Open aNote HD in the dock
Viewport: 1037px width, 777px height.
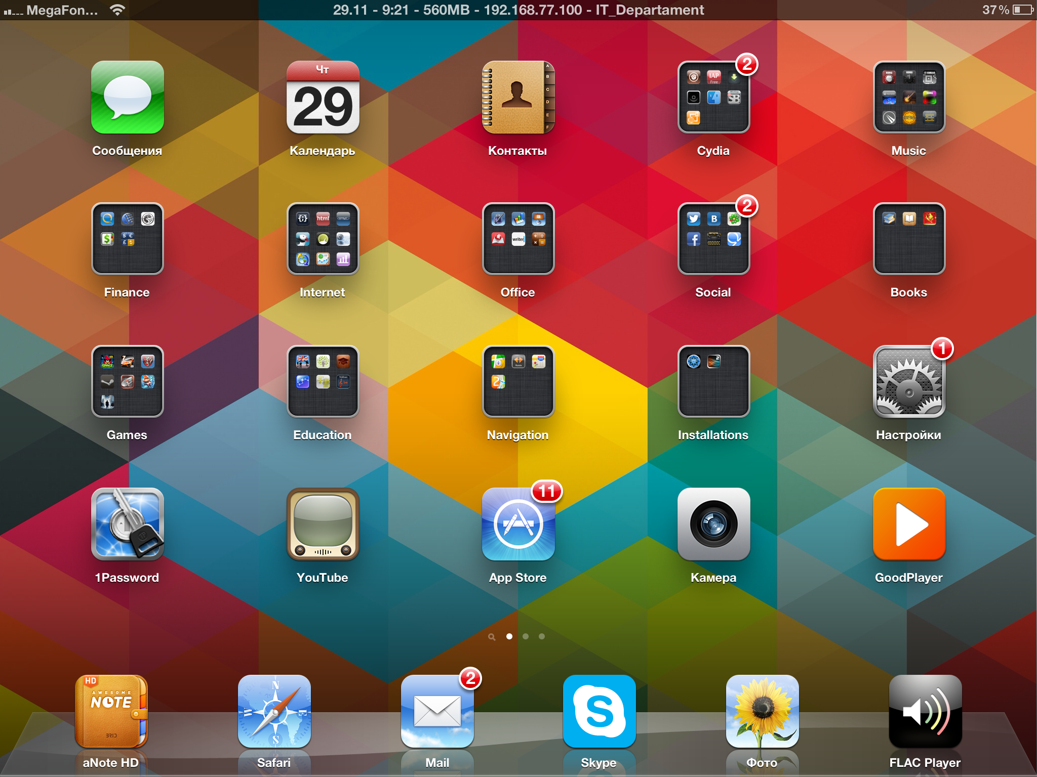click(x=111, y=711)
